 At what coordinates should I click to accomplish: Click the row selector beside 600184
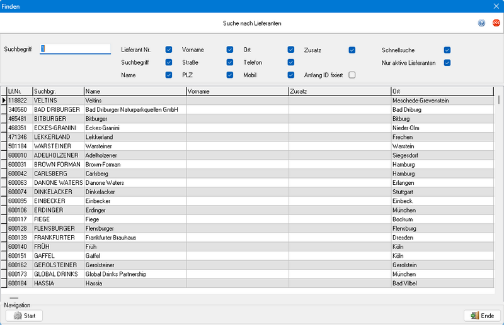coord(4,284)
